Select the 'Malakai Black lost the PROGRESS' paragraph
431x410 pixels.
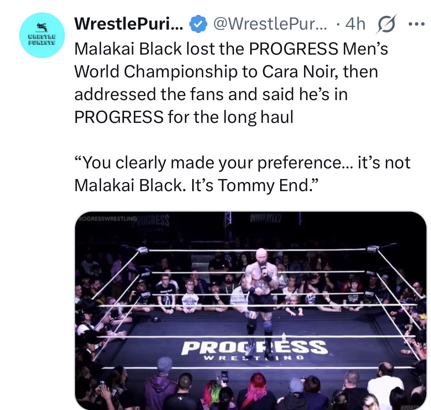tap(231, 83)
